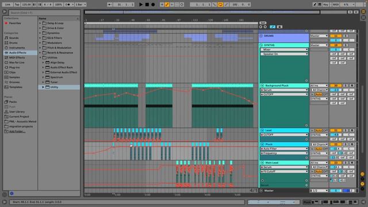This screenshot has width=368, height=207.
Task: Fold the Background Pluck track
Action: pyautogui.click(x=262, y=86)
